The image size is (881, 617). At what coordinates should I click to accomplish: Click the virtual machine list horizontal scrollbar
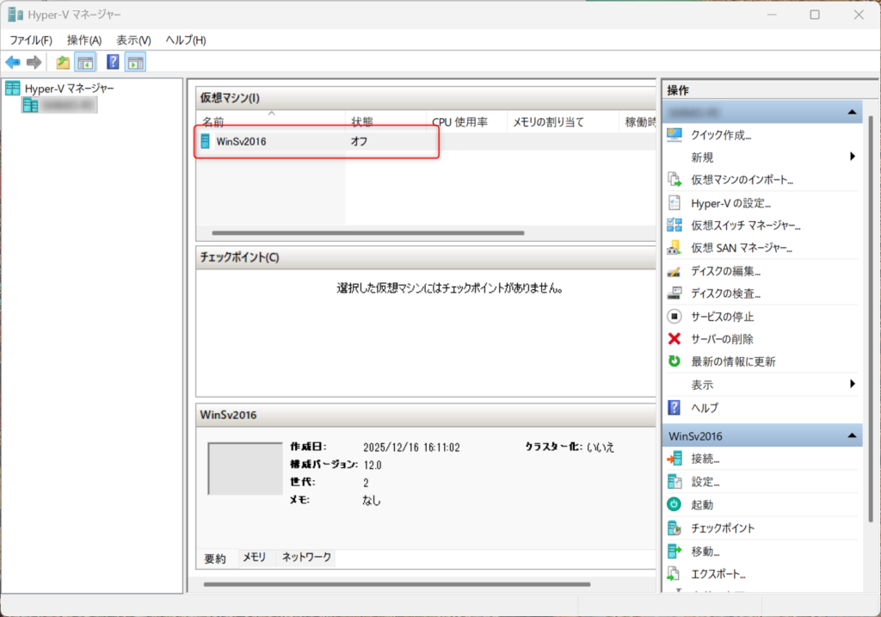[367, 233]
